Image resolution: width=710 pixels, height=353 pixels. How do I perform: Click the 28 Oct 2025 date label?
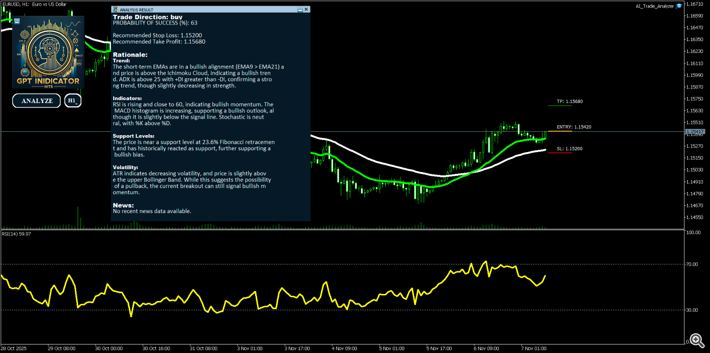[14, 349]
